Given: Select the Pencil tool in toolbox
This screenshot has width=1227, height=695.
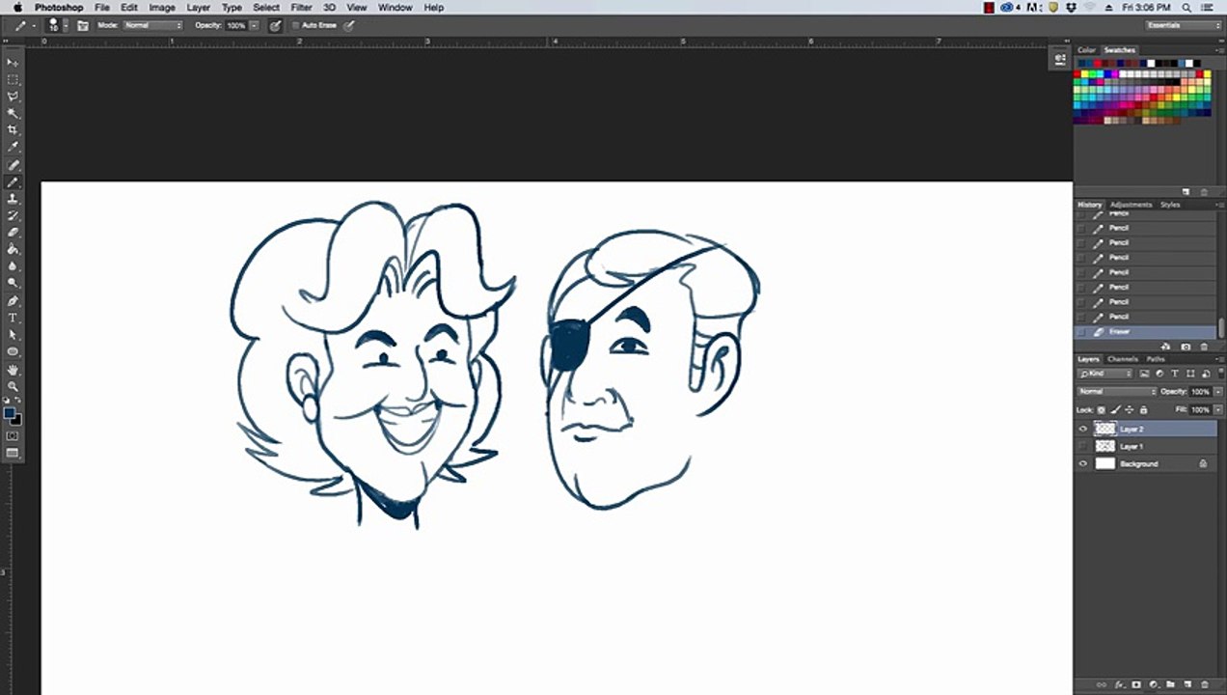Looking at the screenshot, I should point(14,181).
